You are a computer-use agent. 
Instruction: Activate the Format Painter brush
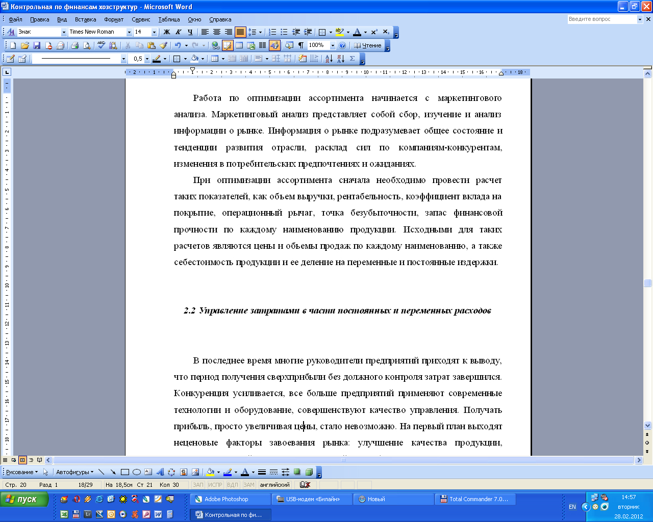(x=163, y=45)
